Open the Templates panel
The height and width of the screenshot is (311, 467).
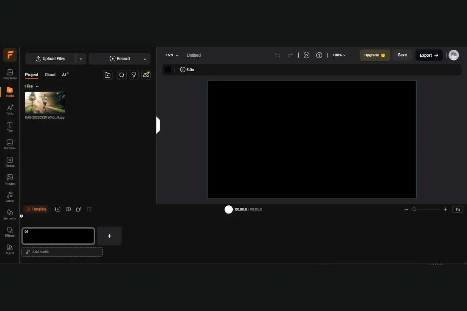click(x=9, y=74)
